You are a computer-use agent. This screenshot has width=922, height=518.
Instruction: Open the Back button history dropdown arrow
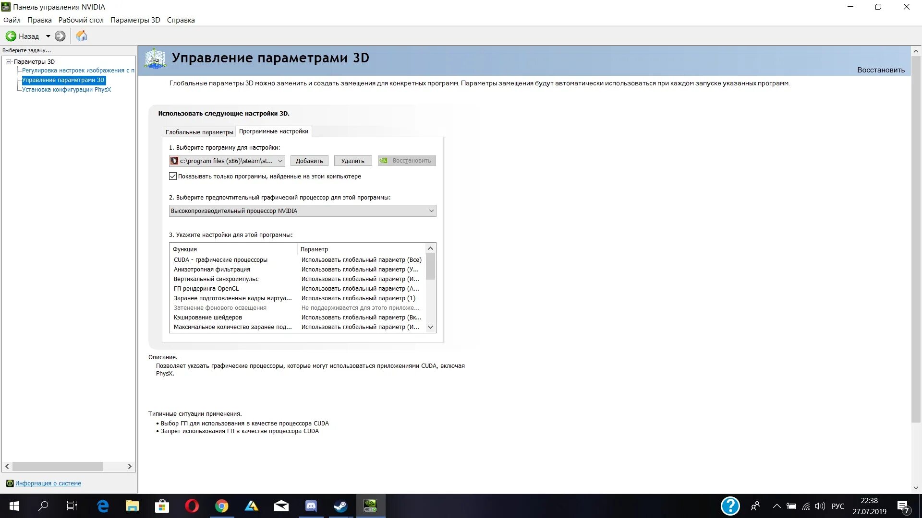(48, 36)
